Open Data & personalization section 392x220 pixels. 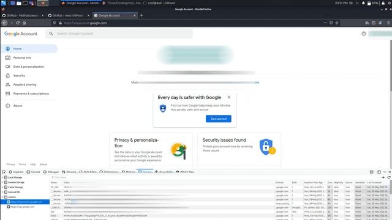pos(29,67)
